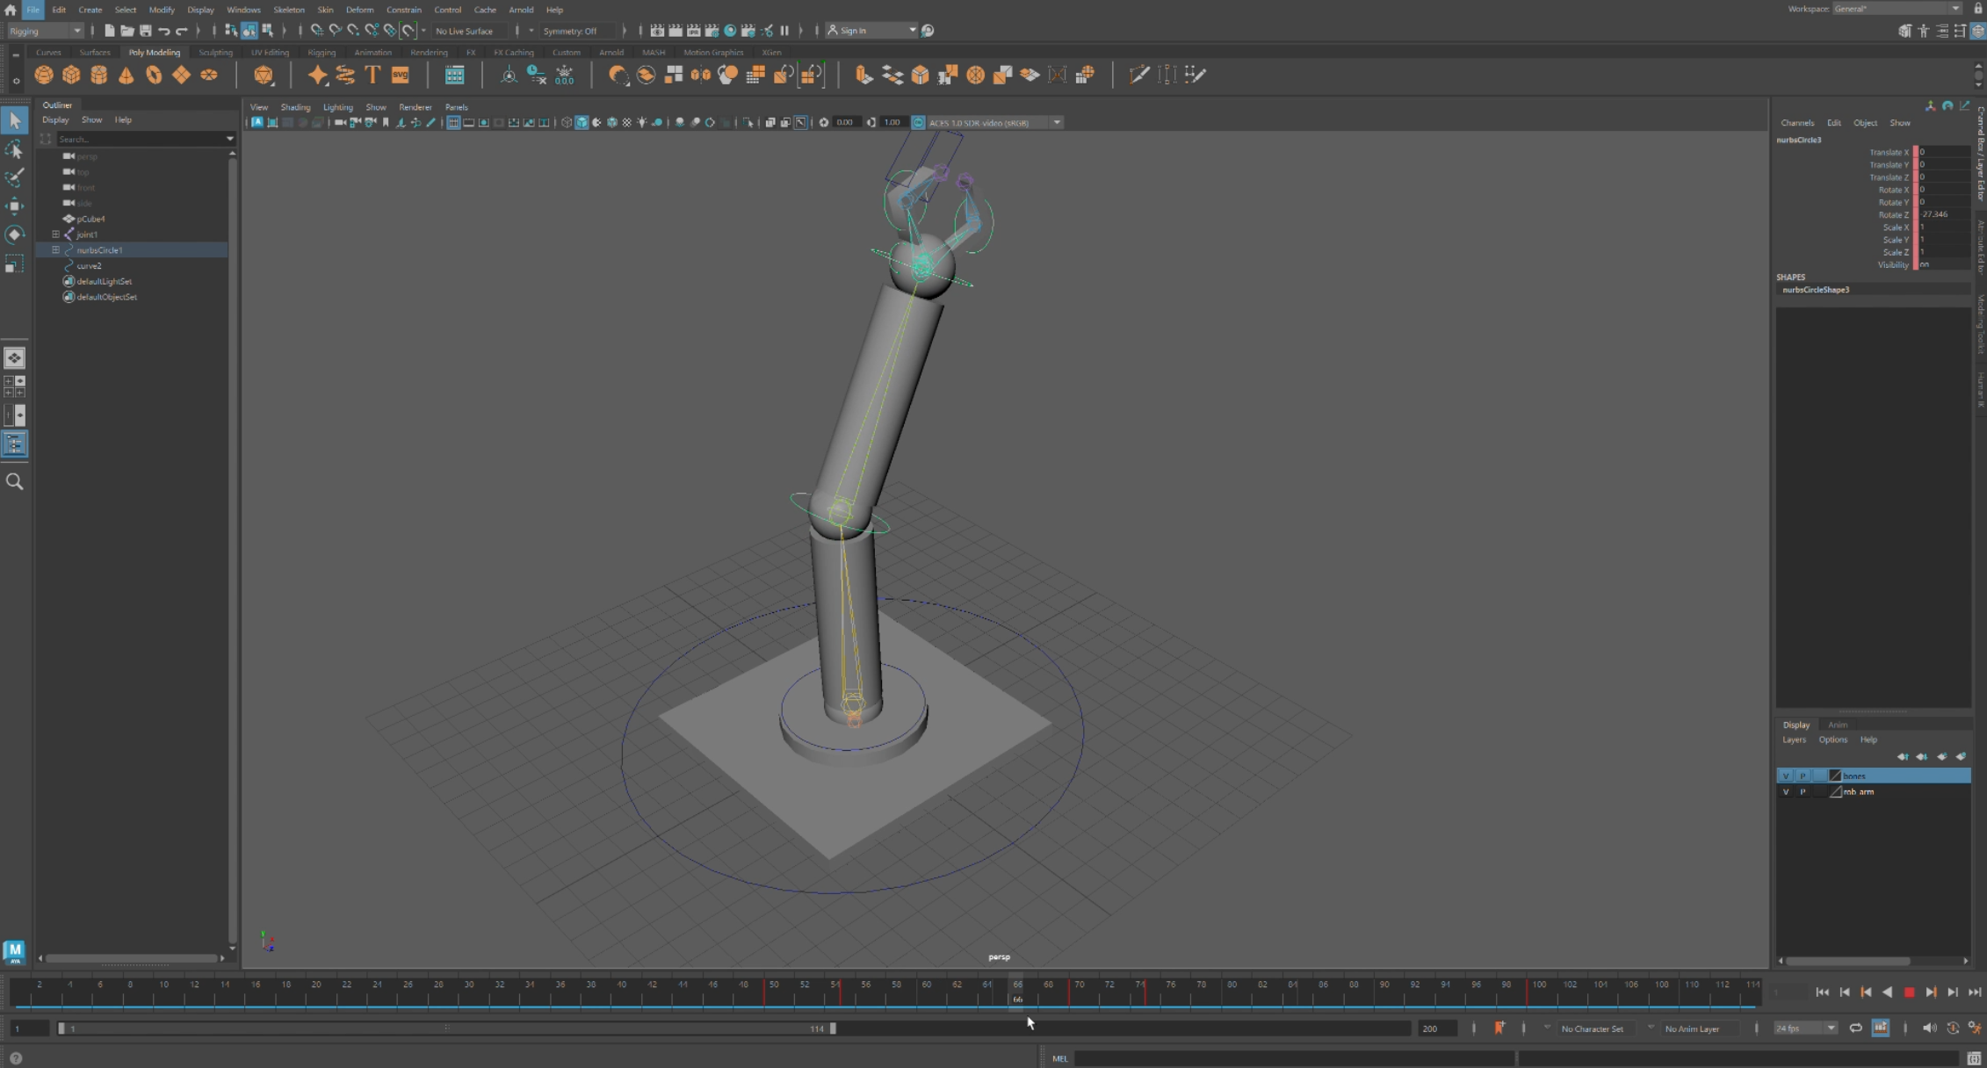Click the save scene icon
This screenshot has width=1987, height=1068.
146,31
